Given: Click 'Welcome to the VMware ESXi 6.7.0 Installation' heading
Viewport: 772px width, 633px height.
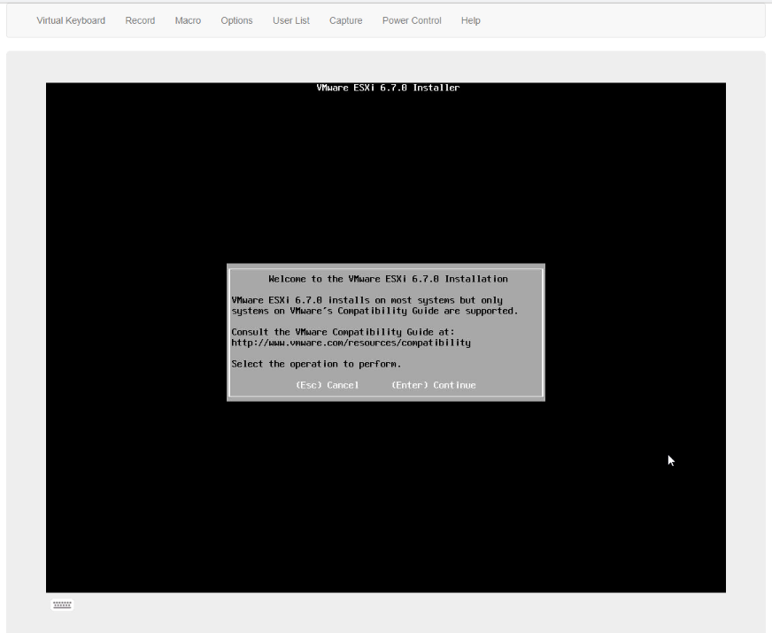Looking at the screenshot, I should (x=388, y=279).
